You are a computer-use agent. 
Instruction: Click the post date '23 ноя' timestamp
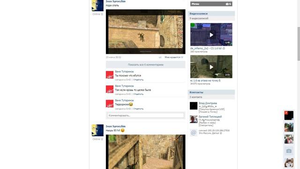(x=113, y=57)
